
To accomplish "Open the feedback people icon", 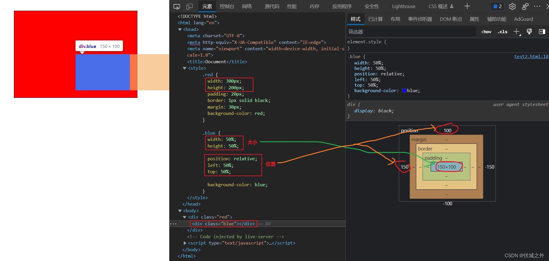I will pyautogui.click(x=525, y=6).
